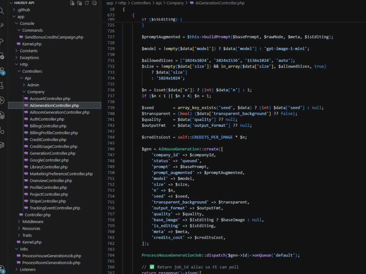The width and height of the screenshot is (366, 274).
Task: Open MarketingPreferenceController.php
Action: click(x=61, y=174)
